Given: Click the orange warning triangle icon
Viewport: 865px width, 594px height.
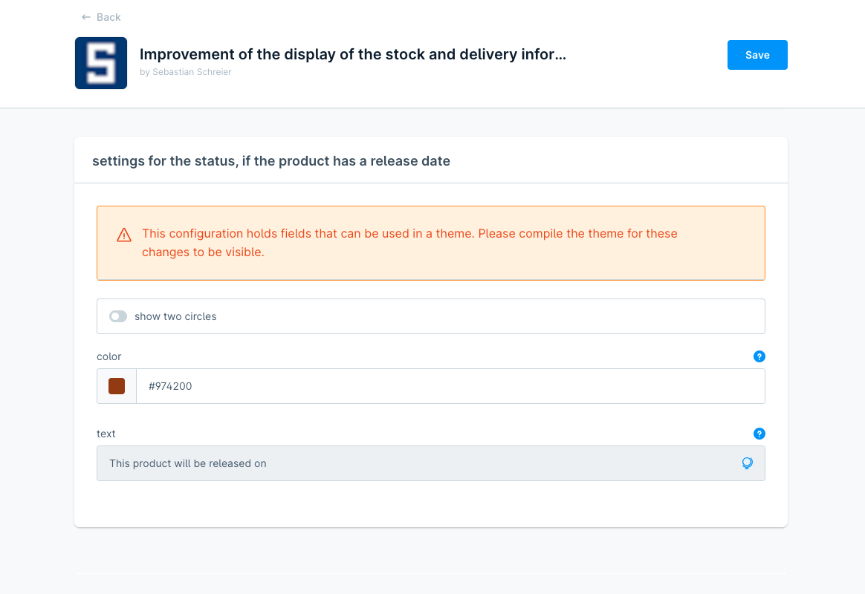Looking at the screenshot, I should point(124,235).
